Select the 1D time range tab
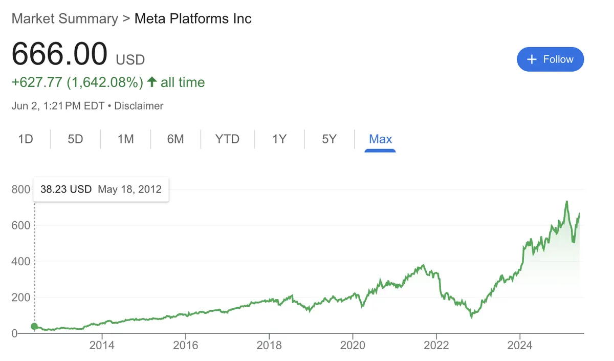 click(26, 139)
